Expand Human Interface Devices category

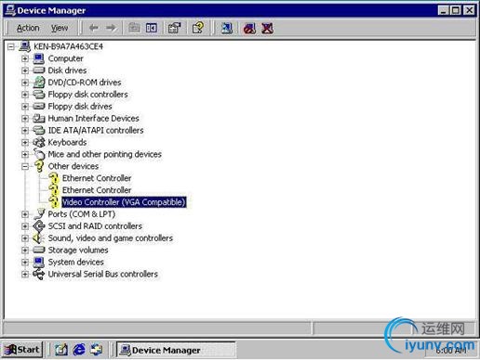[25, 119]
